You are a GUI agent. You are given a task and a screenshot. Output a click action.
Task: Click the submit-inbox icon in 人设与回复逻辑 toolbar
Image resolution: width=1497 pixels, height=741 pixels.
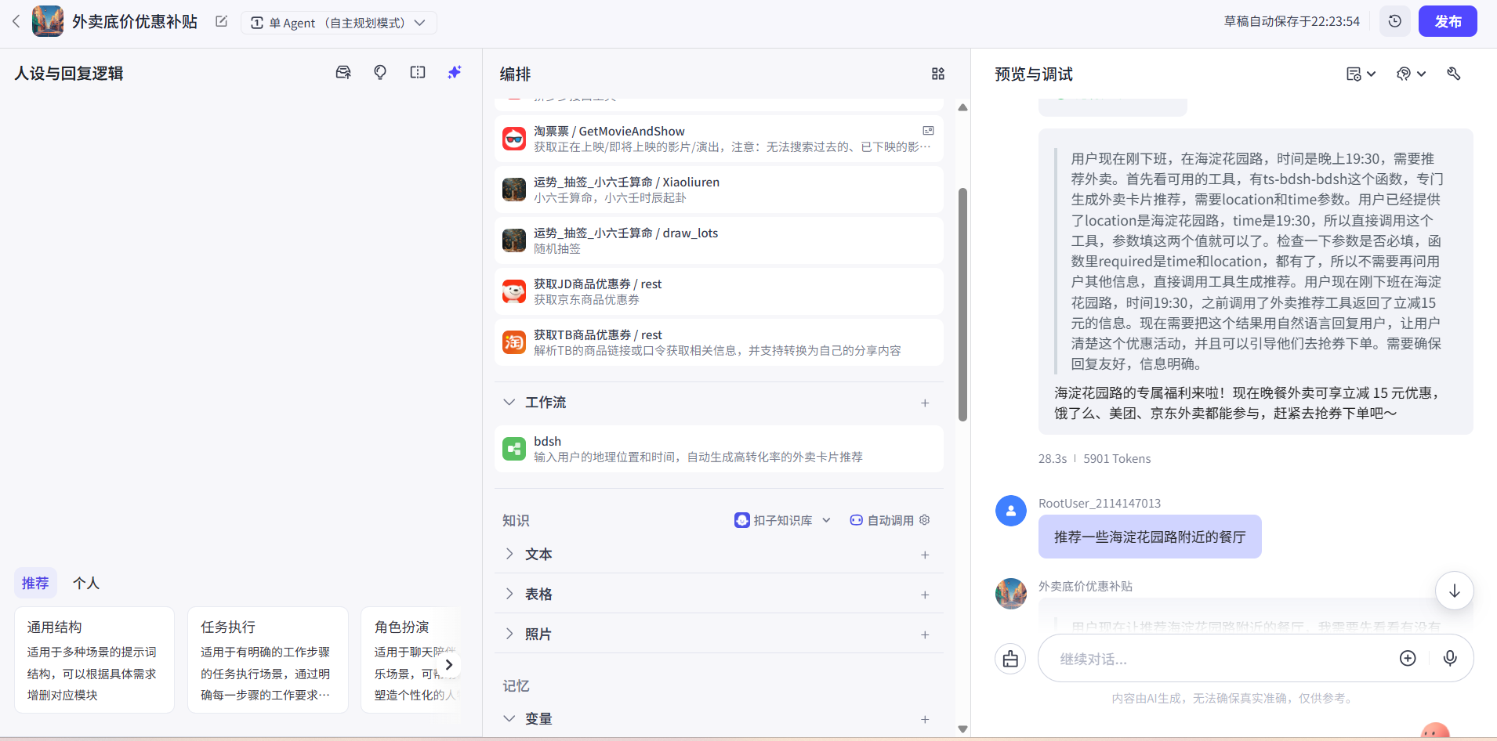(343, 72)
